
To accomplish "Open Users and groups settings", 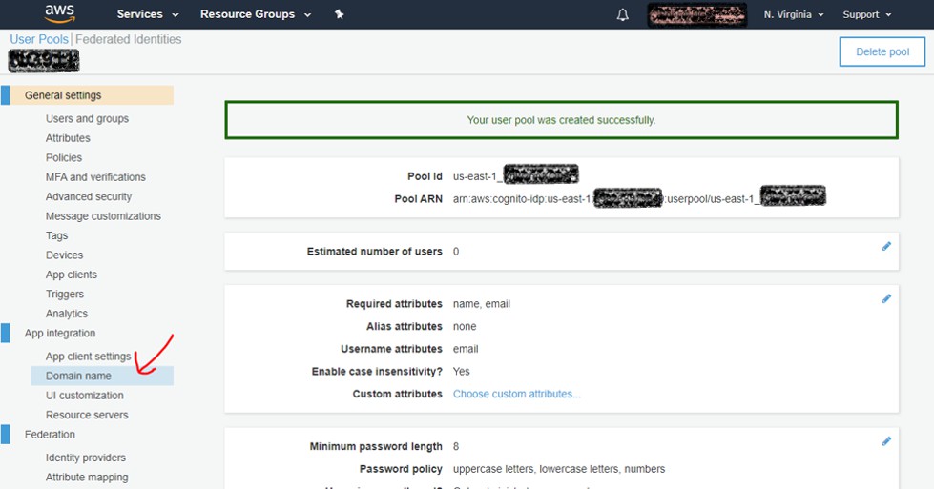I will point(87,119).
